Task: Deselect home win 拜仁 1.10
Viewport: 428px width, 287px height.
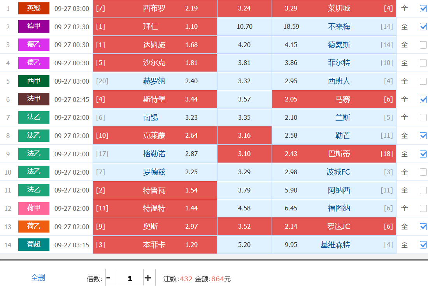Action: coord(155,26)
